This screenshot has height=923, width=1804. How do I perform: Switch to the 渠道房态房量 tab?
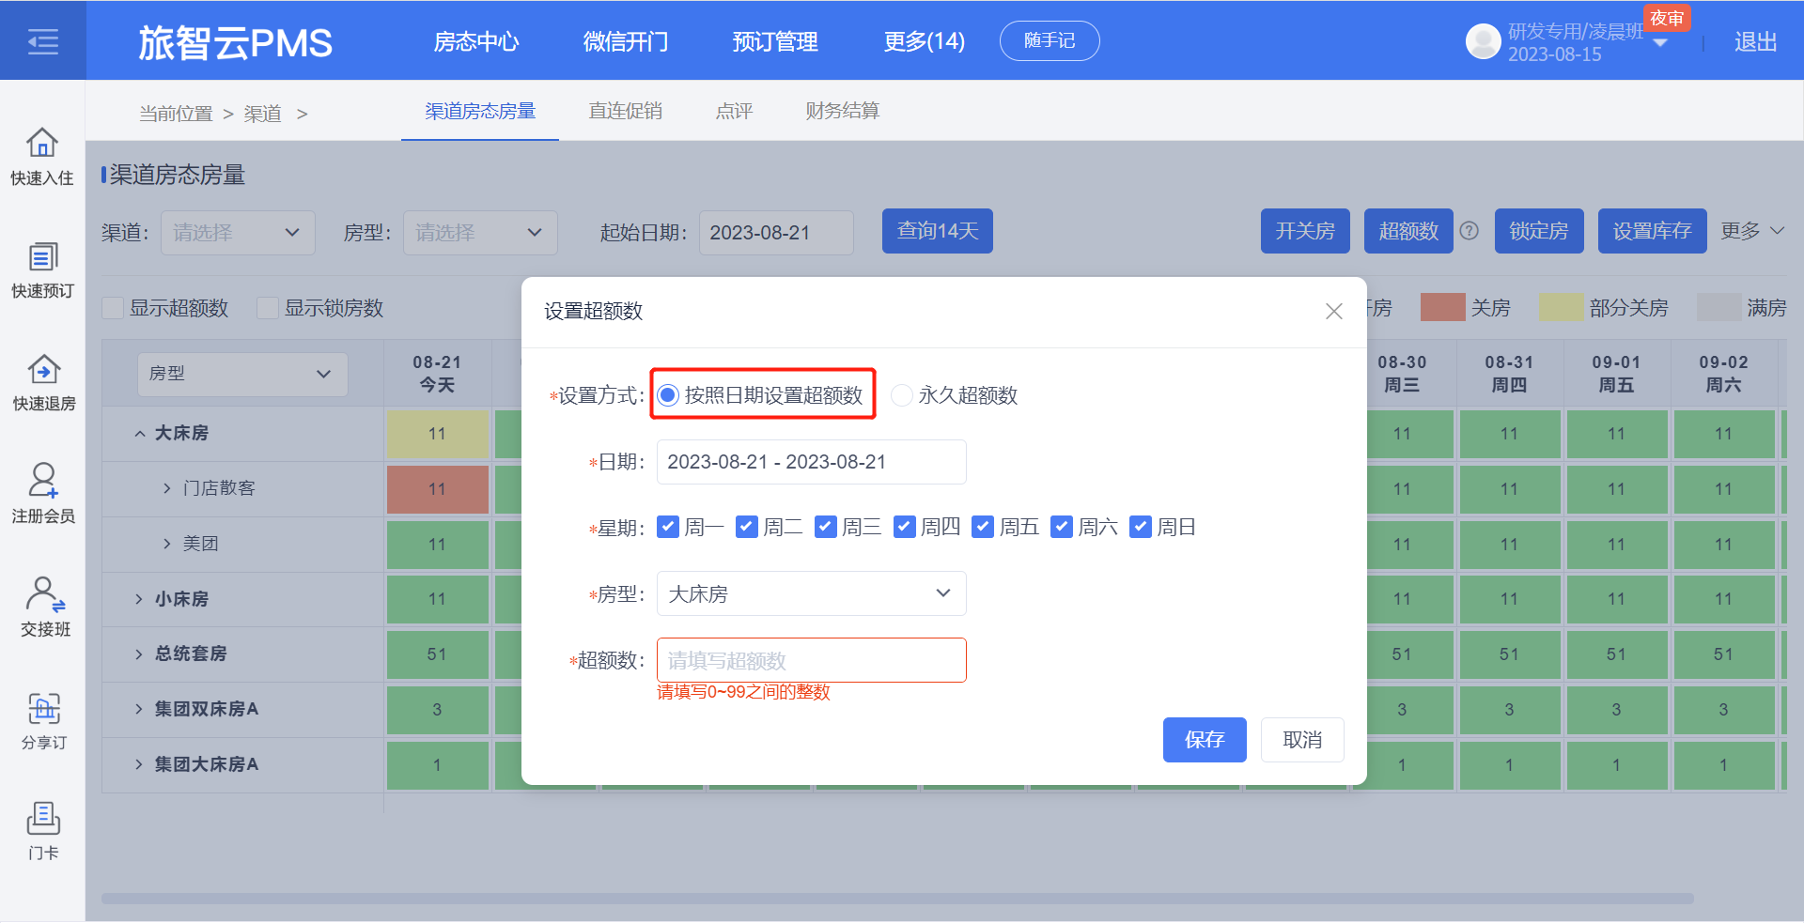tap(480, 111)
